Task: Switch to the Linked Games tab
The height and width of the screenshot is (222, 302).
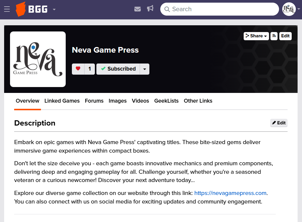Action: click(62, 101)
